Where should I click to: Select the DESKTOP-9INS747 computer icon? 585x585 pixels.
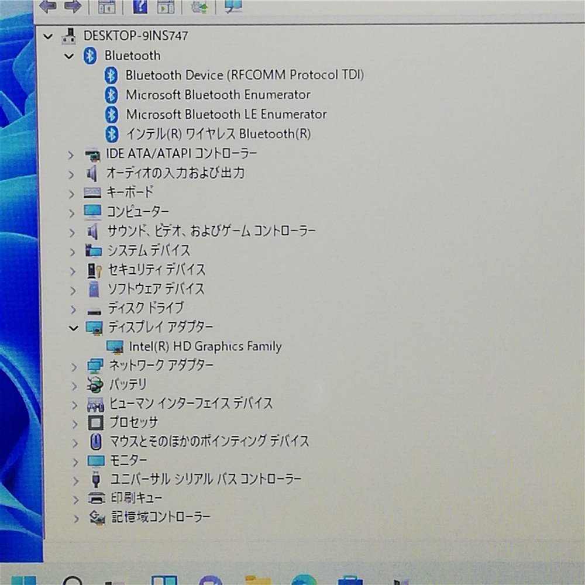(69, 36)
